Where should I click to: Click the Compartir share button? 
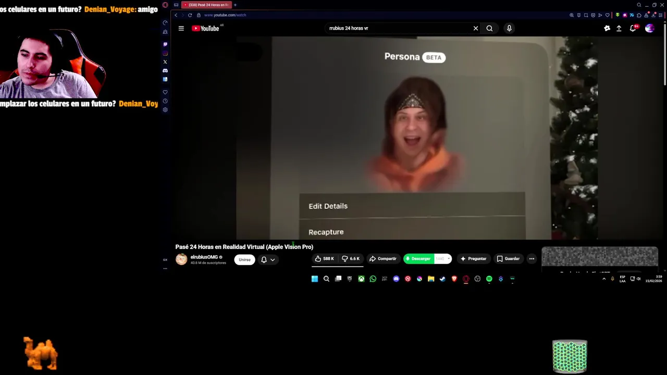click(x=383, y=259)
